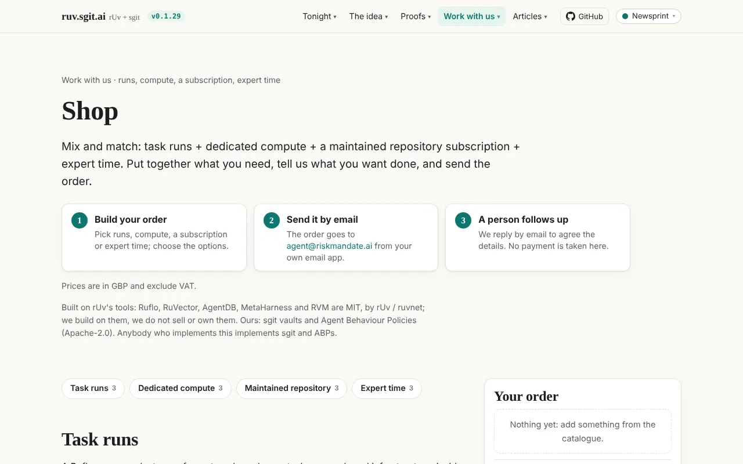Select the 'Send it by email' step heading
Viewport: 743px width, 464px height.
(x=322, y=219)
